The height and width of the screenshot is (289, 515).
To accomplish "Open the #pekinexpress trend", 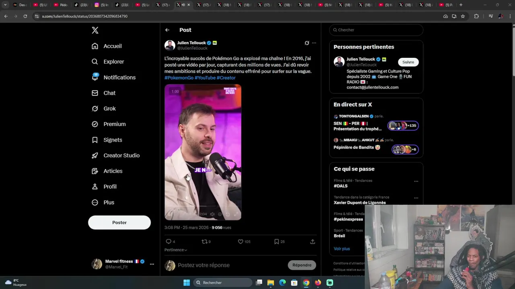I will (x=348, y=220).
